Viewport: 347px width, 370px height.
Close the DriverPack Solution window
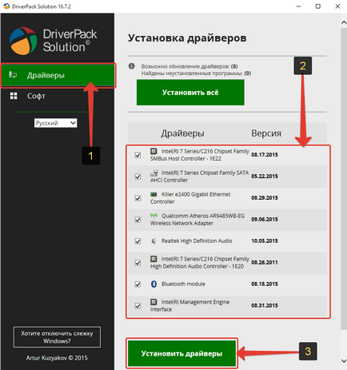(x=337, y=6)
